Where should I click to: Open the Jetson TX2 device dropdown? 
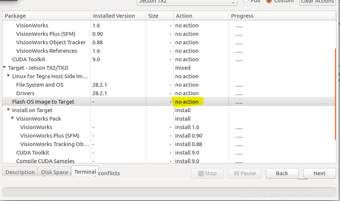point(187,2)
